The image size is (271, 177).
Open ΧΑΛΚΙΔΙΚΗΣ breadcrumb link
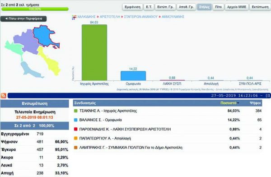tap(86, 17)
